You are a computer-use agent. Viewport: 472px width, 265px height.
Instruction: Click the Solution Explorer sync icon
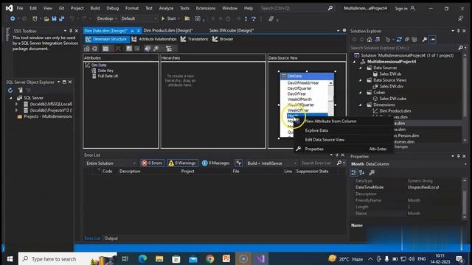(x=399, y=39)
